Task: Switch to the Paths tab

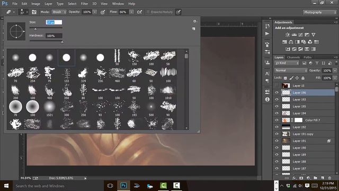Action: tap(307, 57)
